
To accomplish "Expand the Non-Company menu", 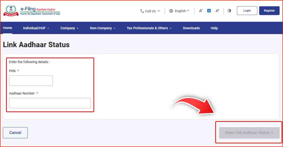I will click(103, 28).
